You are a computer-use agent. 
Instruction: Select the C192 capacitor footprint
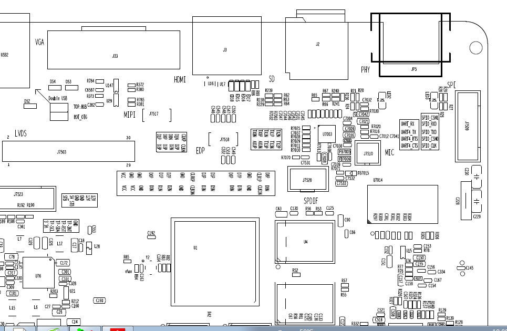click(151, 237)
